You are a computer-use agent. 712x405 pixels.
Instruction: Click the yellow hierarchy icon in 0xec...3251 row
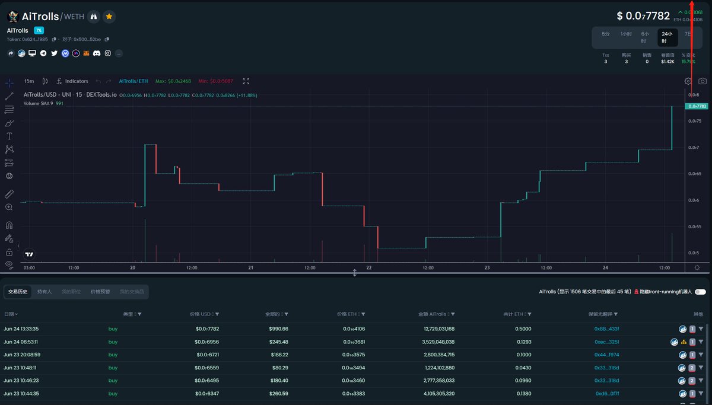684,342
